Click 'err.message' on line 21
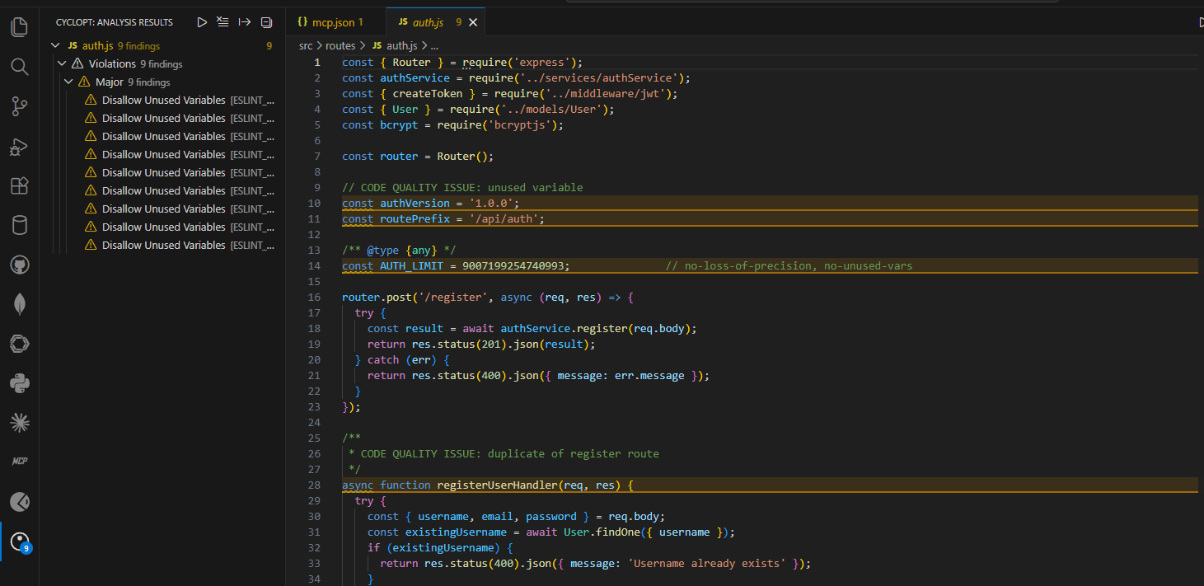 pyautogui.click(x=649, y=376)
